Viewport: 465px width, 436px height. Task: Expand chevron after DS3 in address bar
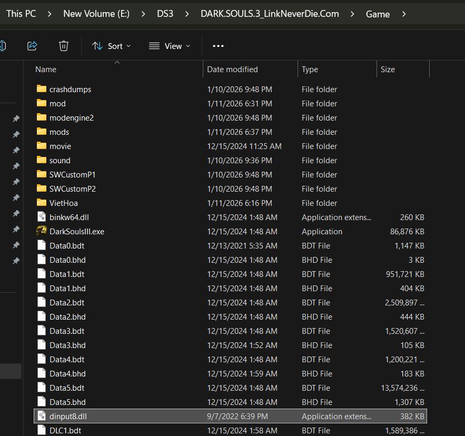[187, 14]
